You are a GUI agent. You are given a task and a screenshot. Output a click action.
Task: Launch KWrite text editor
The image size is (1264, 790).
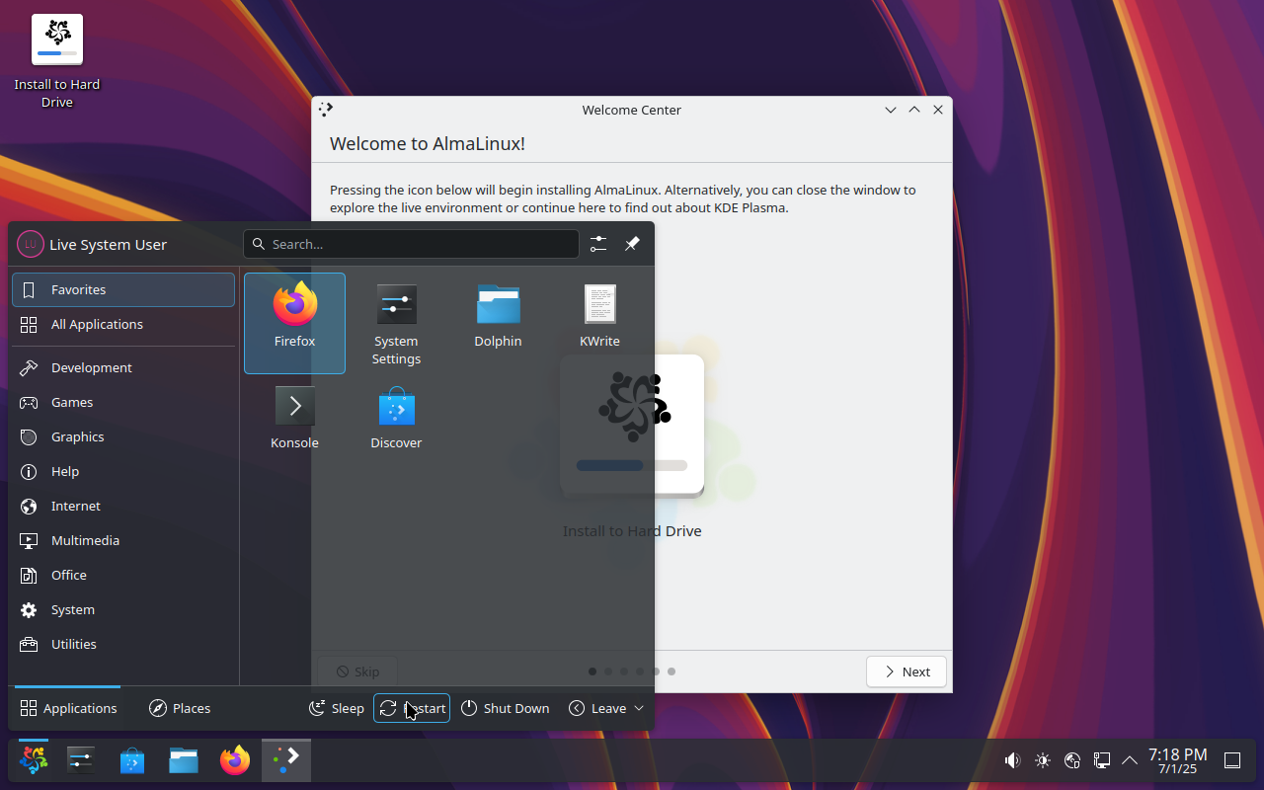coord(599,323)
